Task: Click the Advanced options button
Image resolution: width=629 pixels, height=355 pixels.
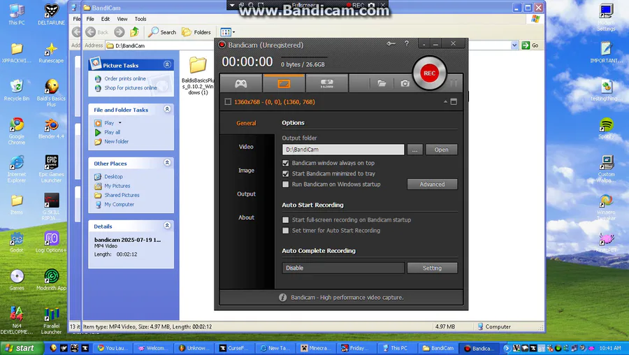Action: [432, 184]
